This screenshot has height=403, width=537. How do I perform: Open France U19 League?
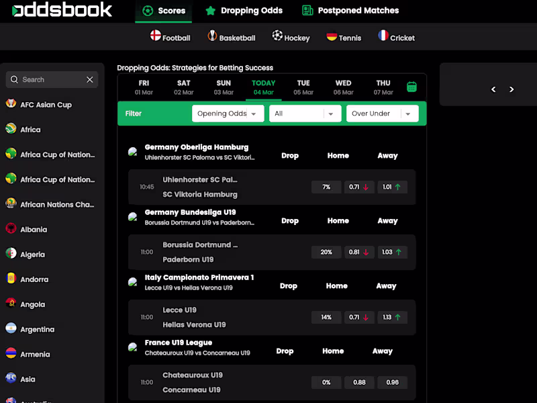click(x=178, y=343)
